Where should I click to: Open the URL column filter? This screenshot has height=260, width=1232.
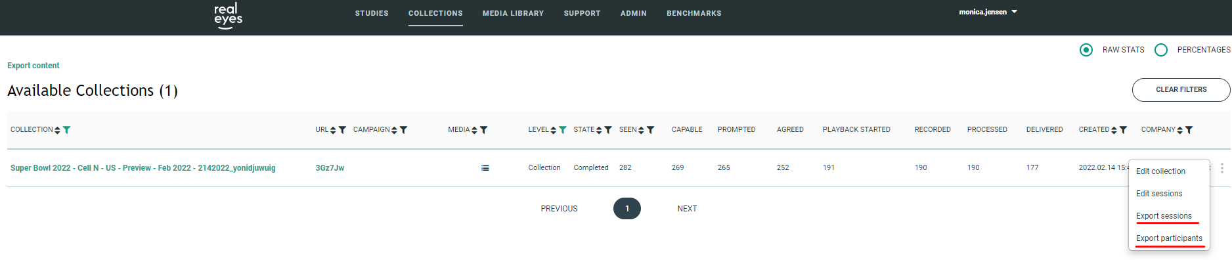[x=342, y=130]
